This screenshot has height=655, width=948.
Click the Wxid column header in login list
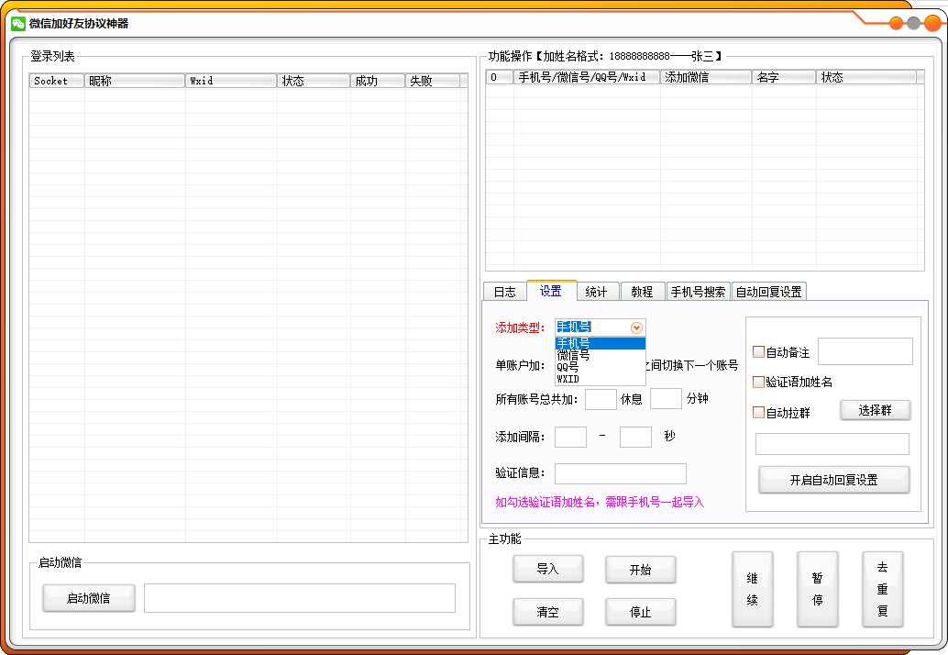(231, 81)
